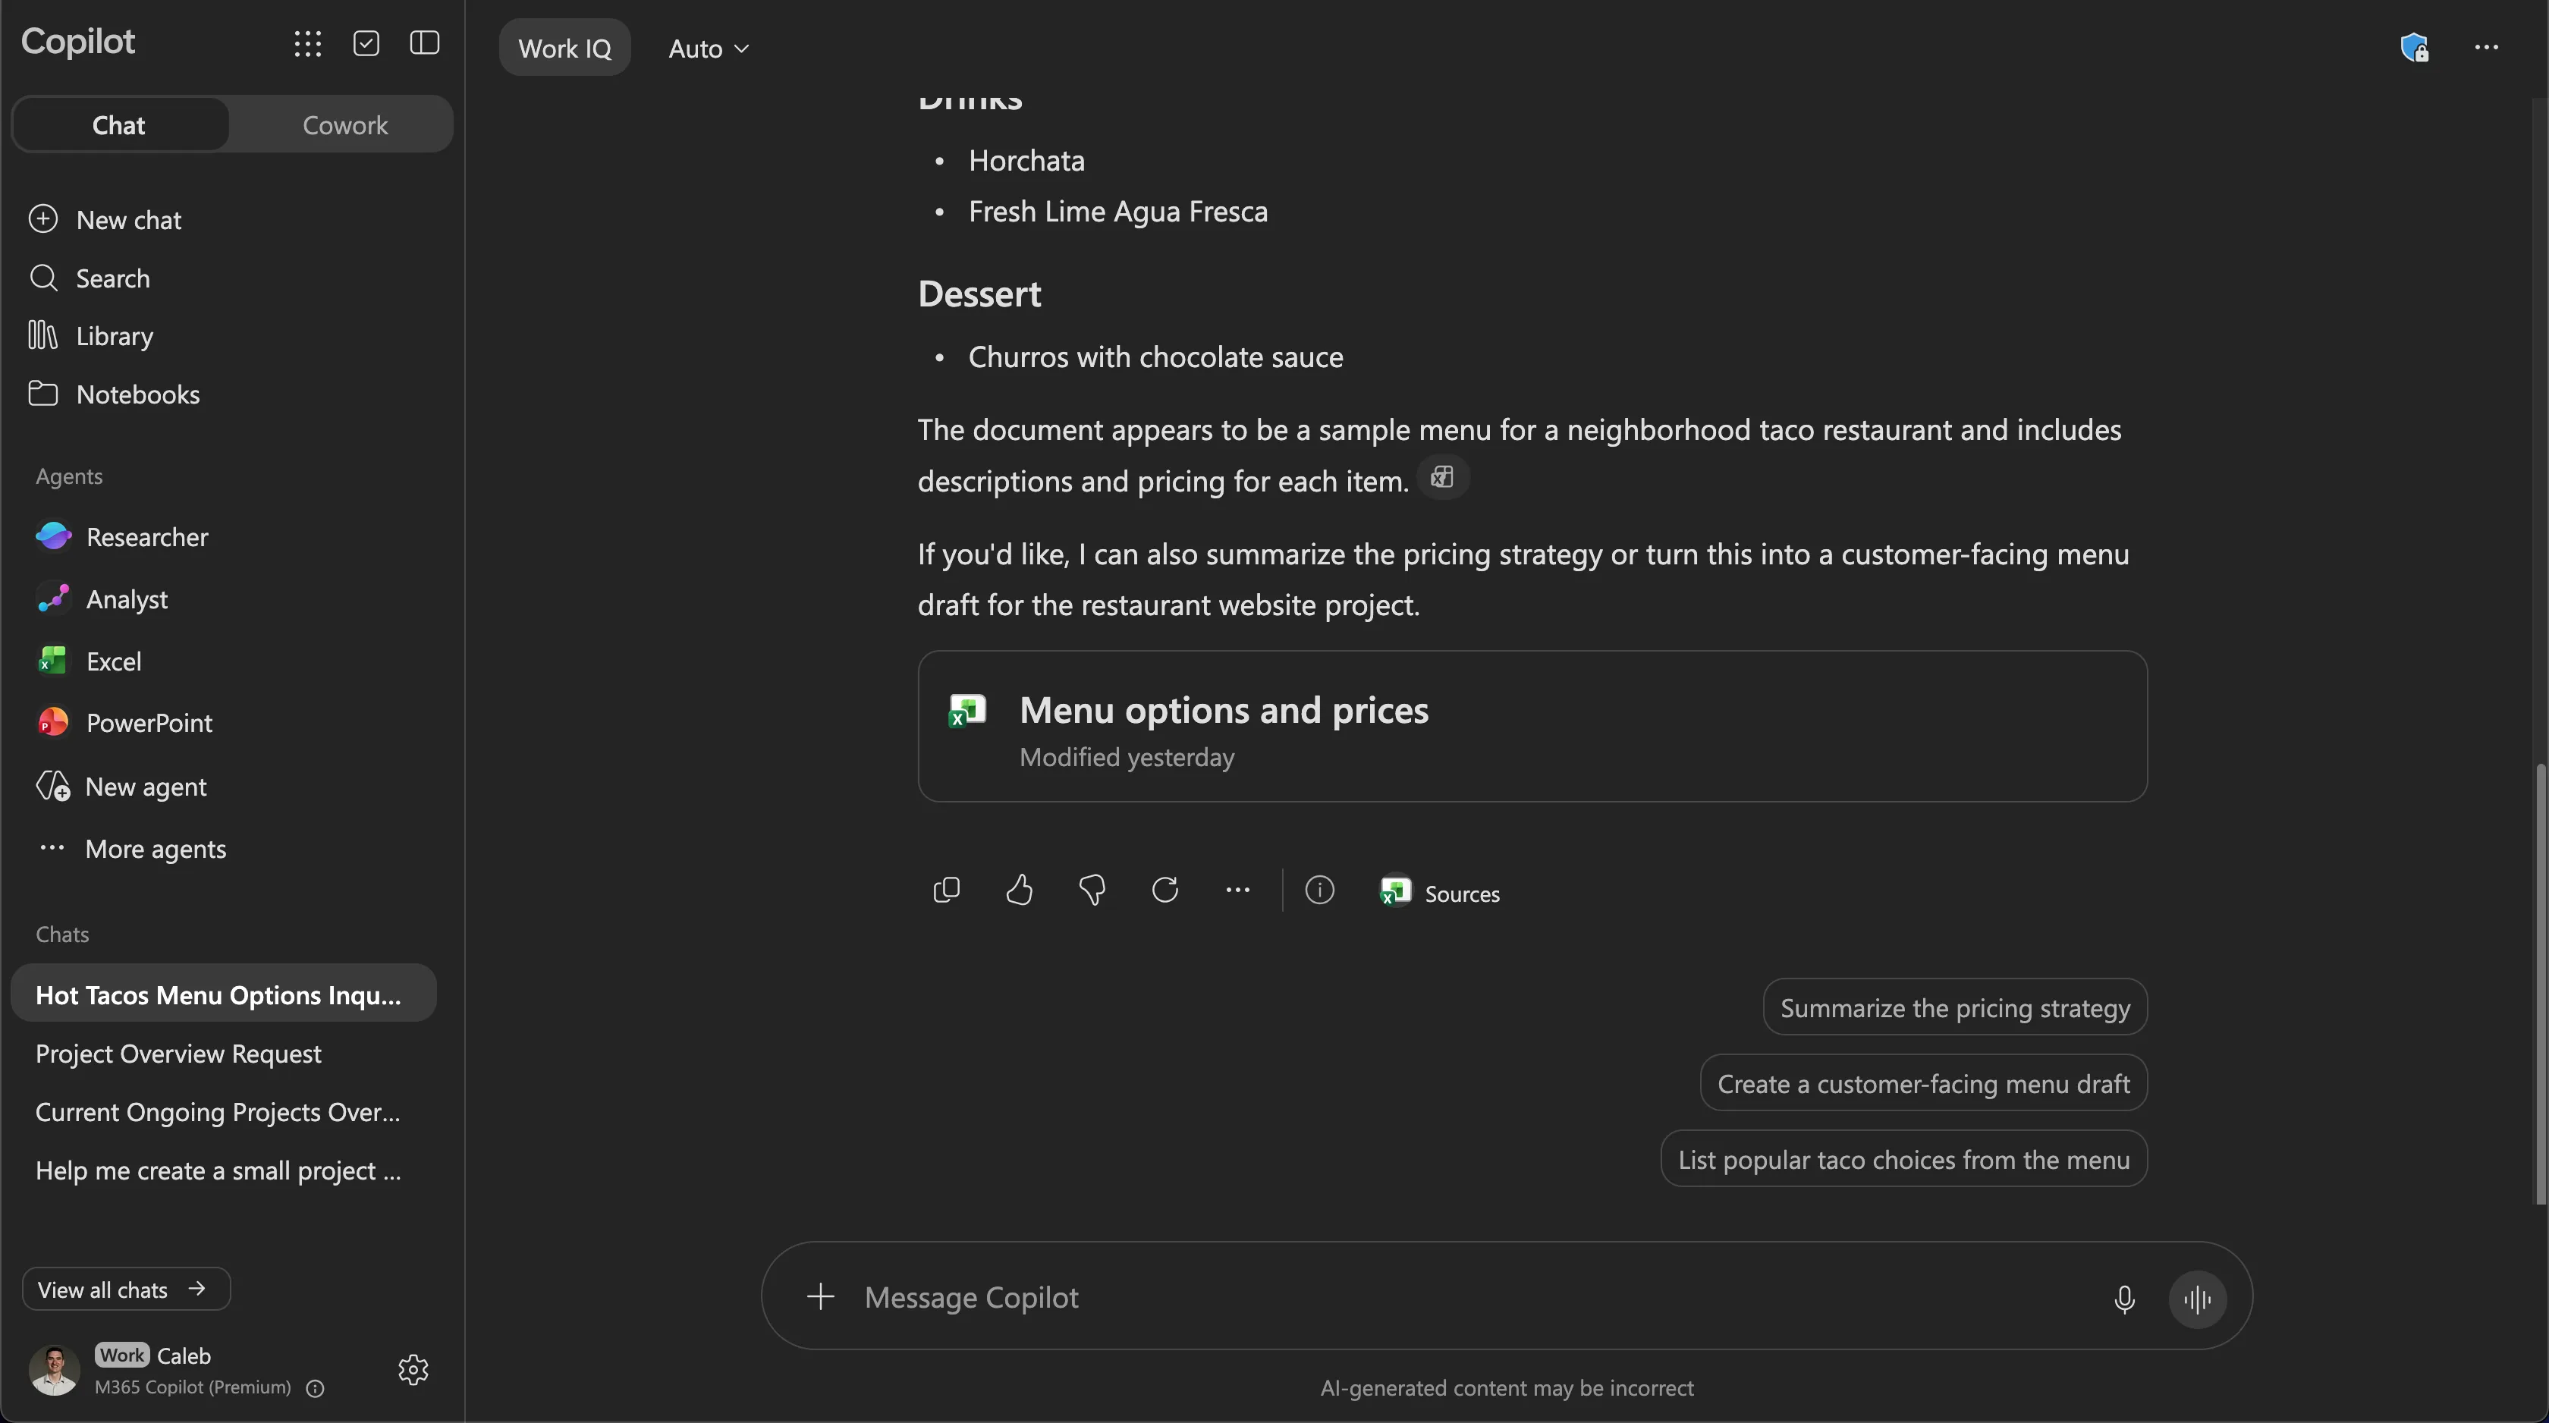Open the PowerPoint agent

click(124, 722)
